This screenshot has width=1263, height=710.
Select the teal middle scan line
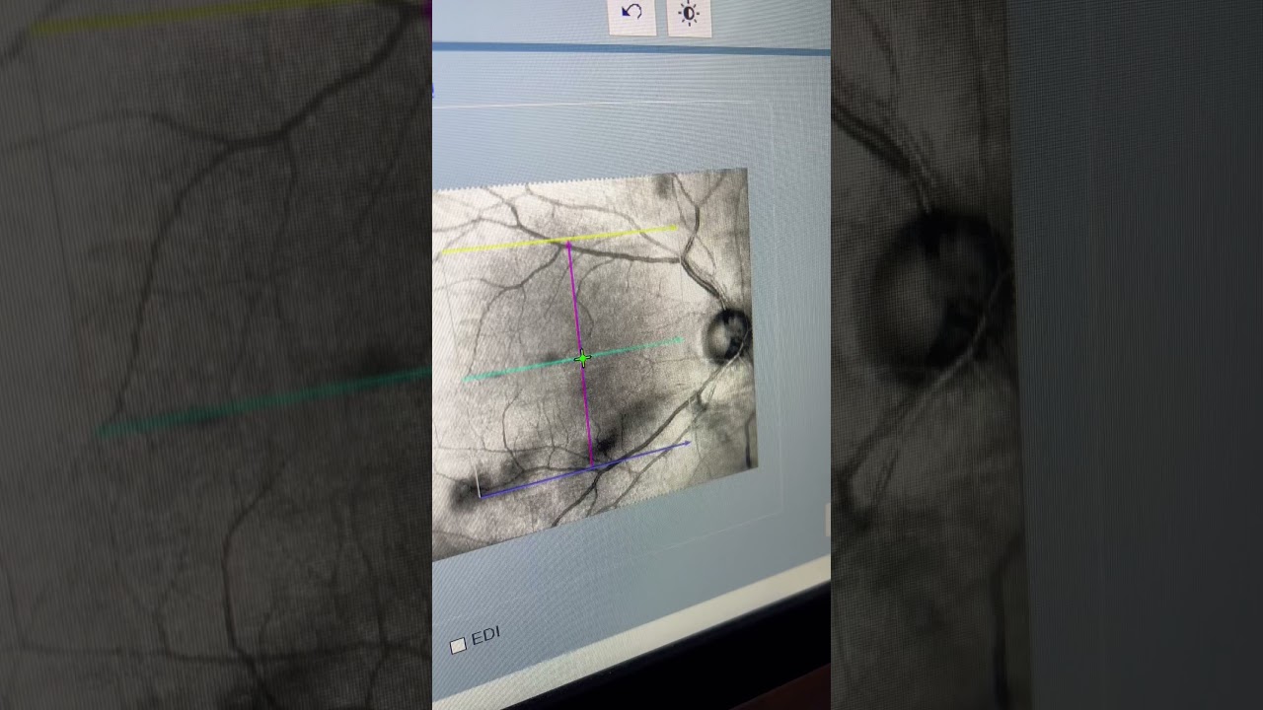point(572,360)
